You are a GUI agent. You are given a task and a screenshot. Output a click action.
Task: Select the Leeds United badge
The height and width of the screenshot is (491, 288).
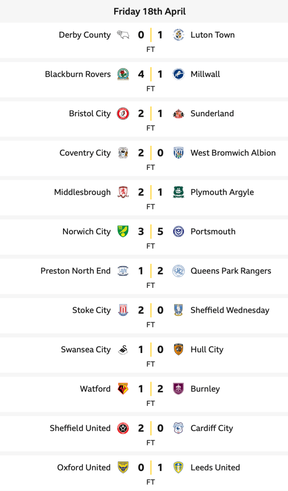tap(178, 467)
